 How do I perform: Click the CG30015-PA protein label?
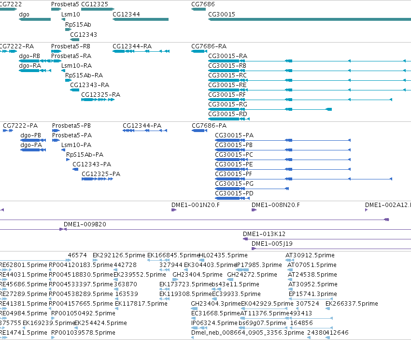[234, 135]
